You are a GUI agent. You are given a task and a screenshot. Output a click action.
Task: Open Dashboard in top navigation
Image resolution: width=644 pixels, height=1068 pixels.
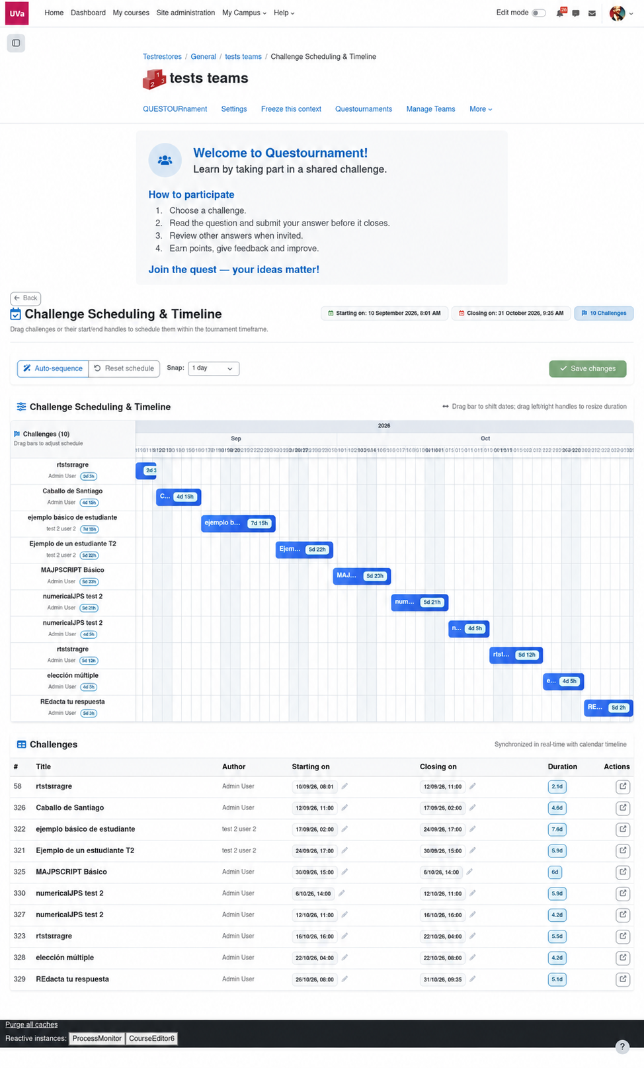tap(88, 13)
